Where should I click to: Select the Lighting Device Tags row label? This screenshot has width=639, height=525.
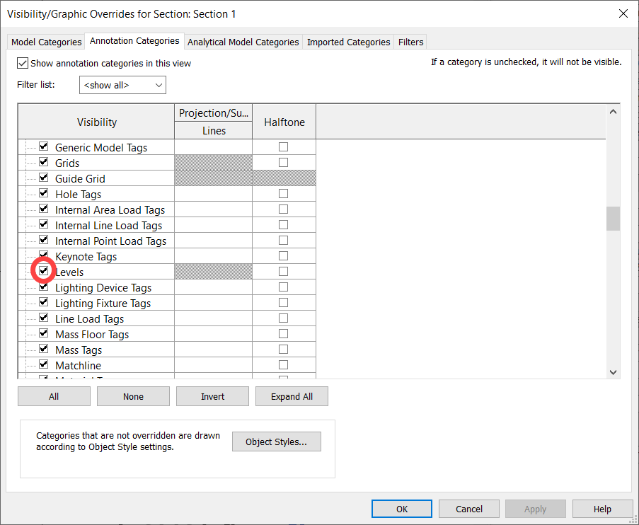tap(103, 288)
